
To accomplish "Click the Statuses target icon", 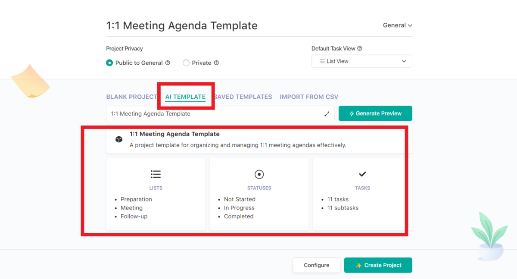I will click(259, 174).
